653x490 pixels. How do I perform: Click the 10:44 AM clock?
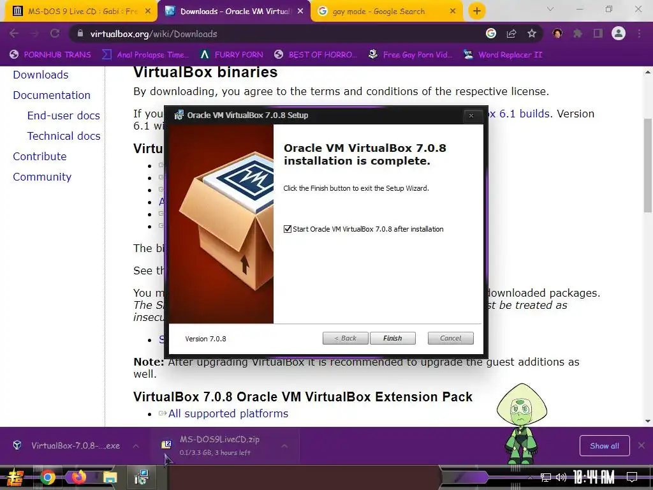click(594, 477)
